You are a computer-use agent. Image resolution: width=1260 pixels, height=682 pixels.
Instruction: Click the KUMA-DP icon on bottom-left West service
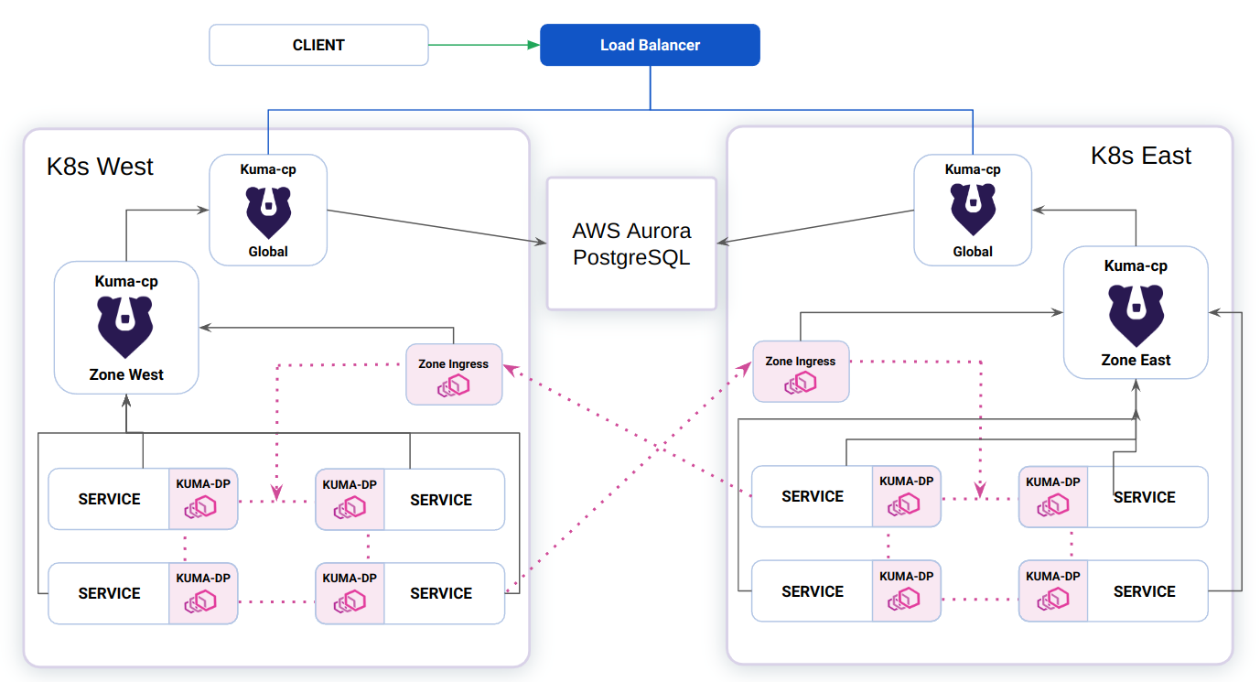tap(203, 601)
